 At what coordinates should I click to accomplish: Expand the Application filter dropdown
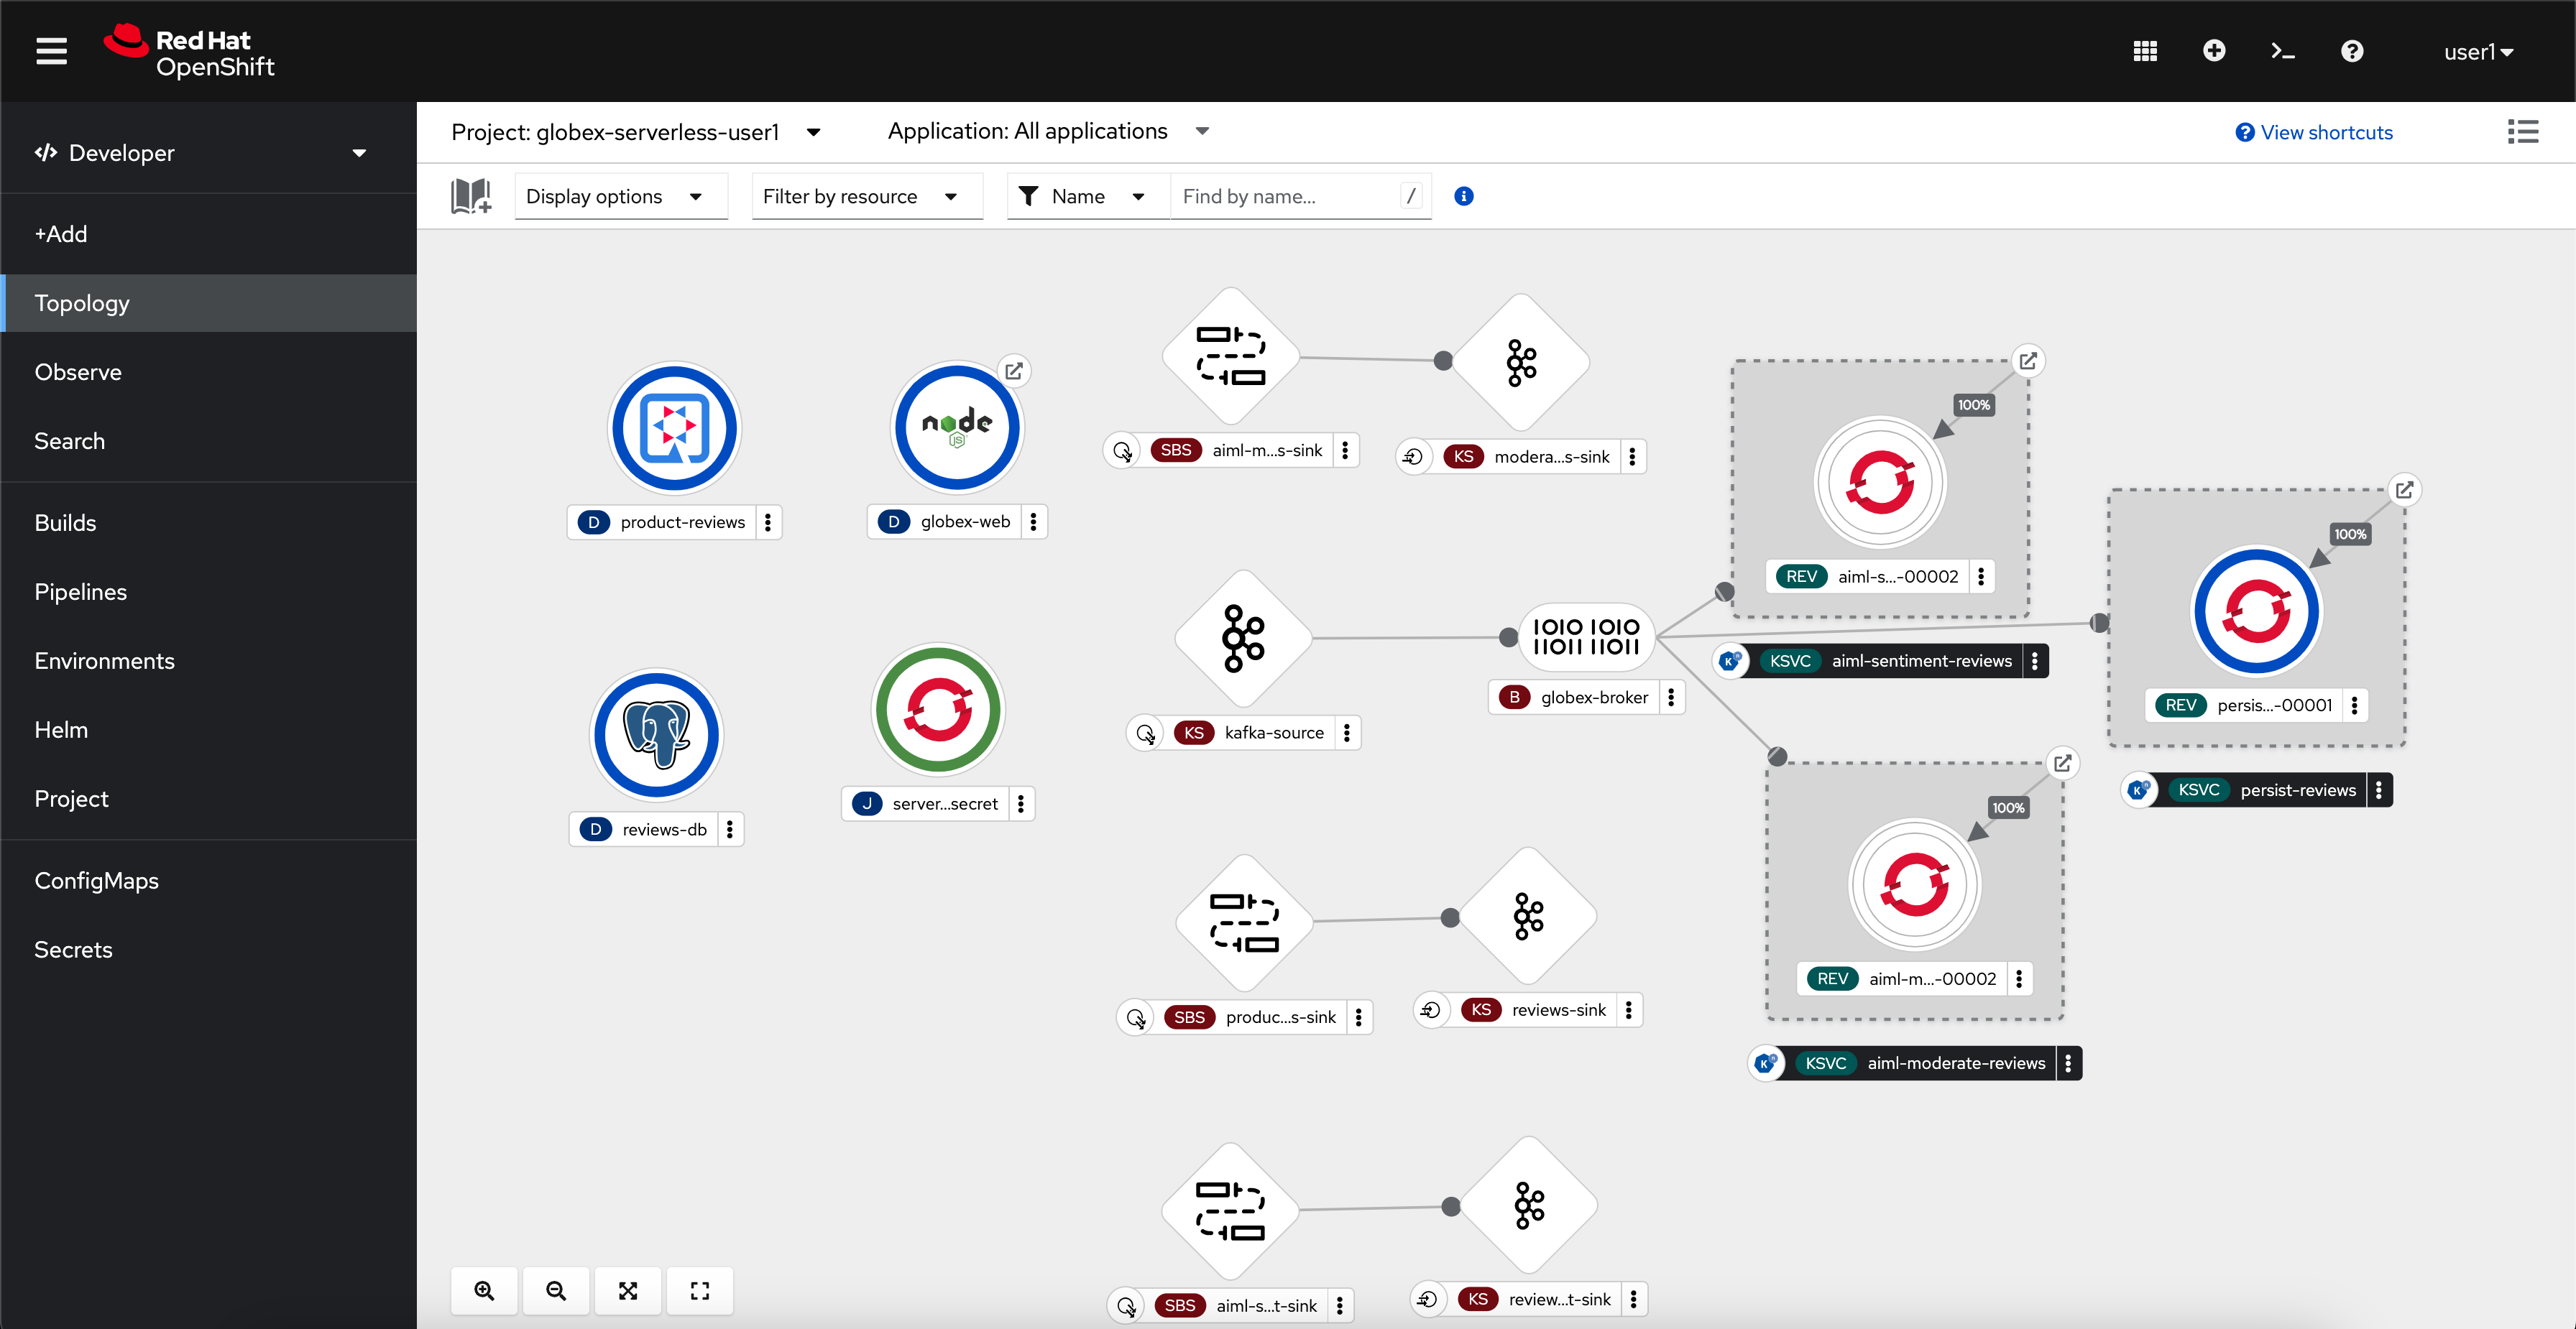1204,132
